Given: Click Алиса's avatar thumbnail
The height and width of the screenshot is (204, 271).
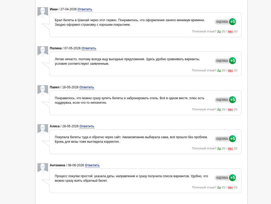Looking at the screenshot, I should click(43, 129).
